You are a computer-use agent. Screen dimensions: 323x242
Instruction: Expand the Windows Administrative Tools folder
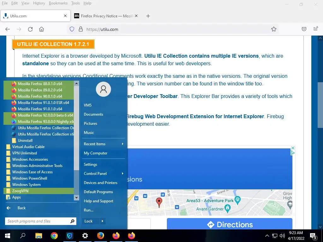(38, 166)
